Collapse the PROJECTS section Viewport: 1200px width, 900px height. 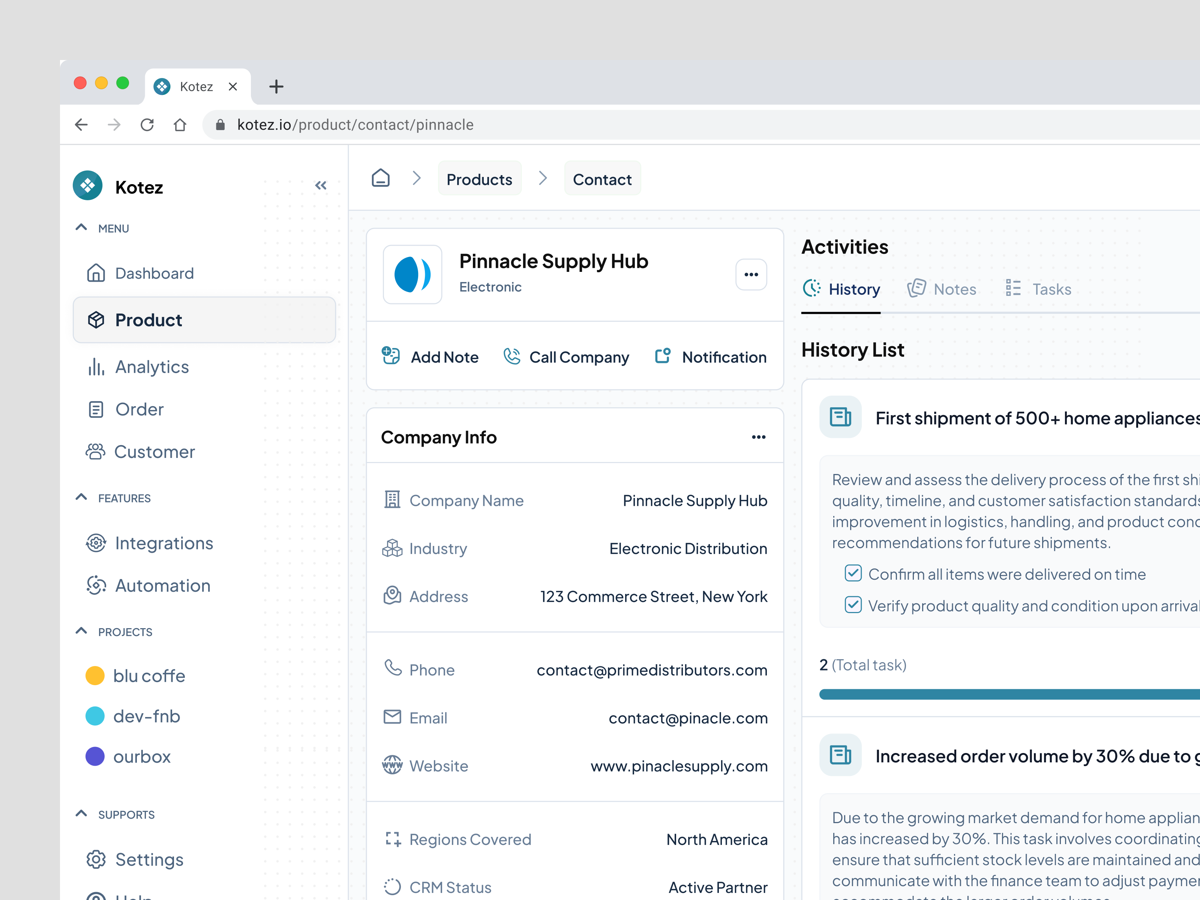[x=81, y=631]
